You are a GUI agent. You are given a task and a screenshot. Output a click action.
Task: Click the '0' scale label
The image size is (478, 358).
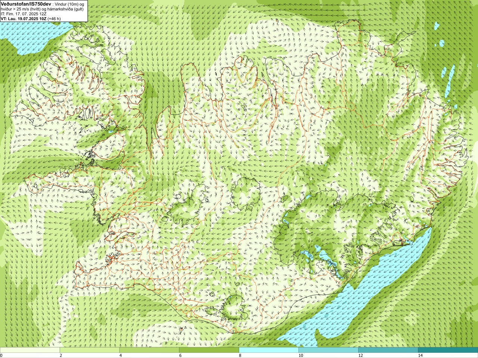[1, 355]
